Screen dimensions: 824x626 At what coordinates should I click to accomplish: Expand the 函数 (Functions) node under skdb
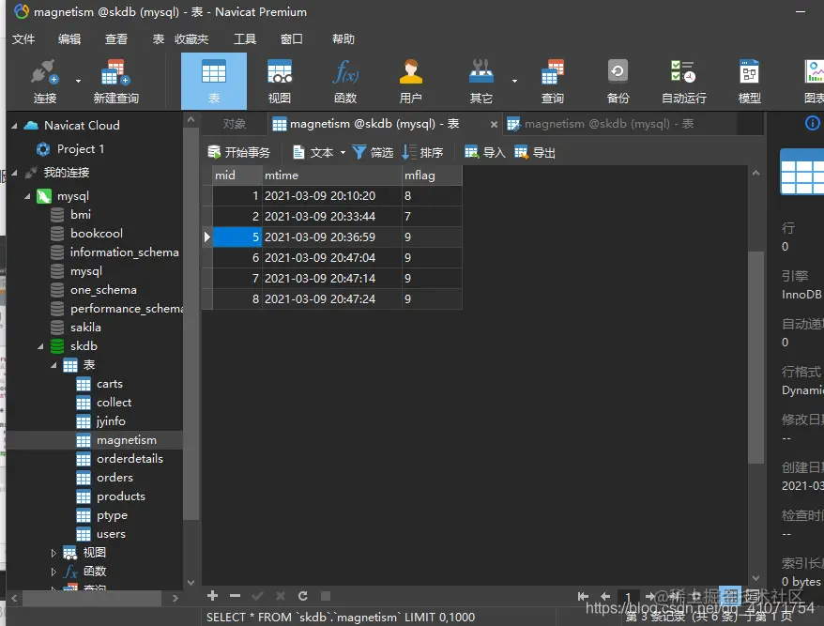point(53,572)
